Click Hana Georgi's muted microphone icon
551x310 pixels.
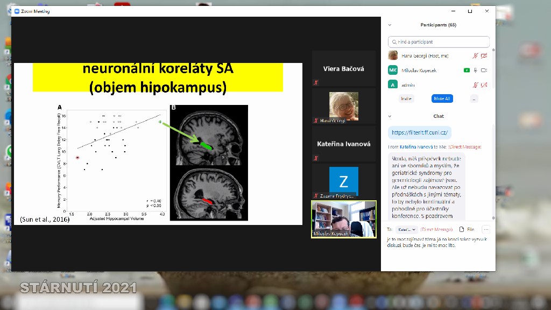(475, 55)
